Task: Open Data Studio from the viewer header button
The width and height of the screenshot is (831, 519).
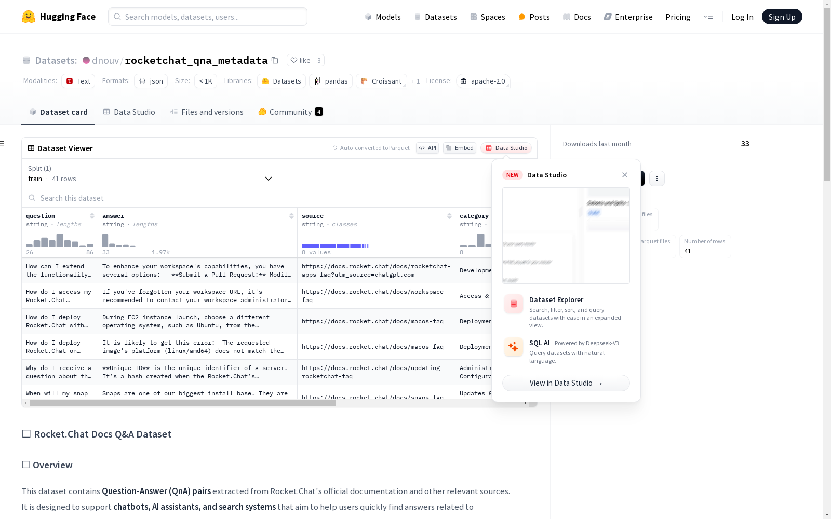Action: [506, 148]
